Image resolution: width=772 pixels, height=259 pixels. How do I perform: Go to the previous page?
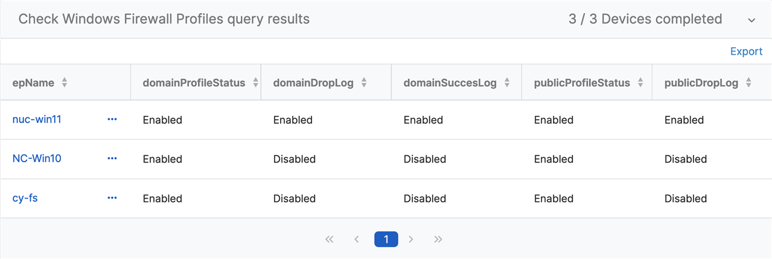(357, 239)
